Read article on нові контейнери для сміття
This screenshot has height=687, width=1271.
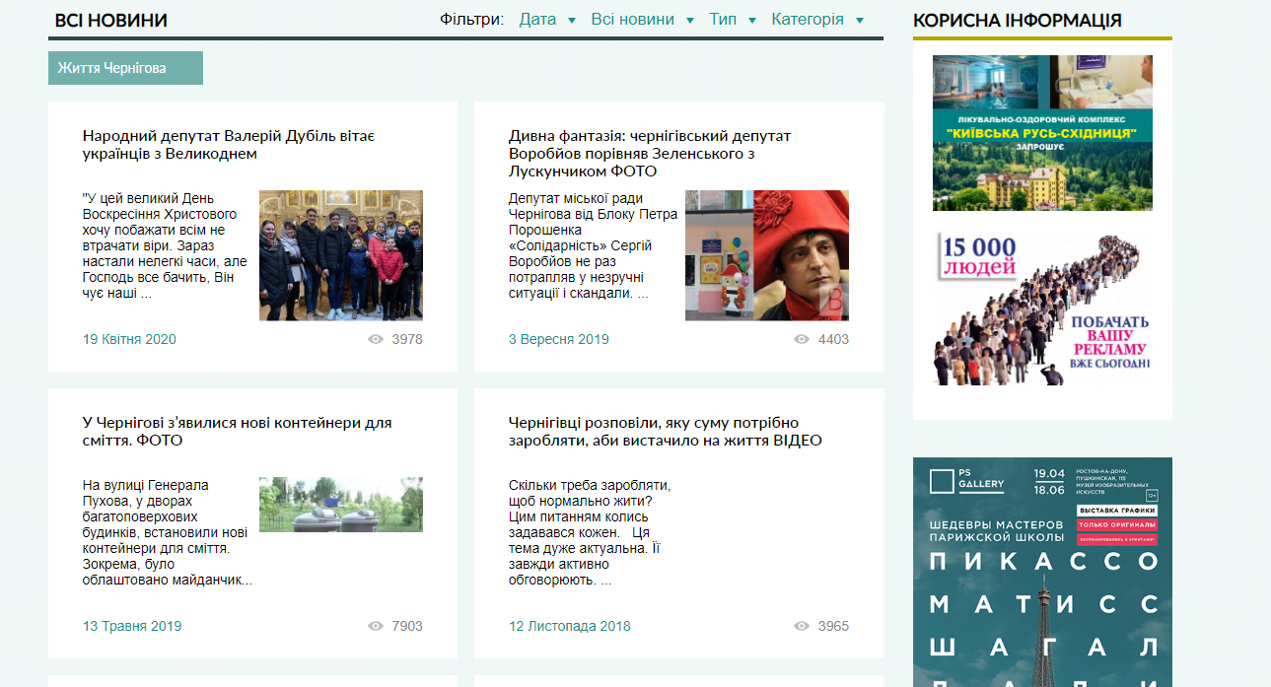click(x=237, y=432)
